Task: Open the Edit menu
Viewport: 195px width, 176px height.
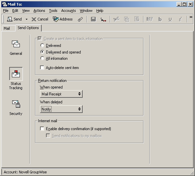Action: [x=15, y=11]
